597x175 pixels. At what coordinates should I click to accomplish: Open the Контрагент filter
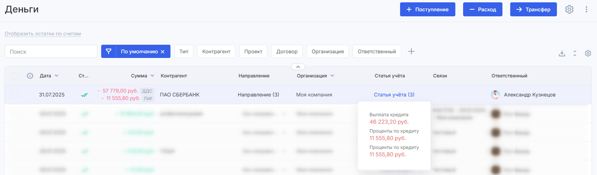click(216, 51)
